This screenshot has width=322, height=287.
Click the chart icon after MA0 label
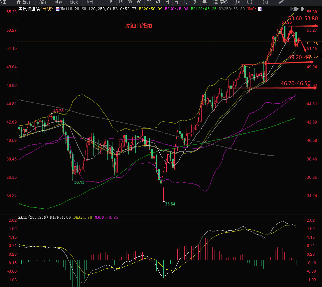point(259,9)
